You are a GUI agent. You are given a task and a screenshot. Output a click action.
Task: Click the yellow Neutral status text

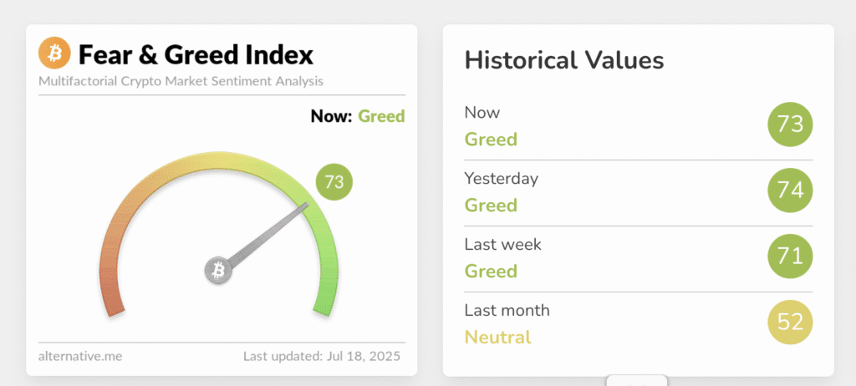pos(497,338)
